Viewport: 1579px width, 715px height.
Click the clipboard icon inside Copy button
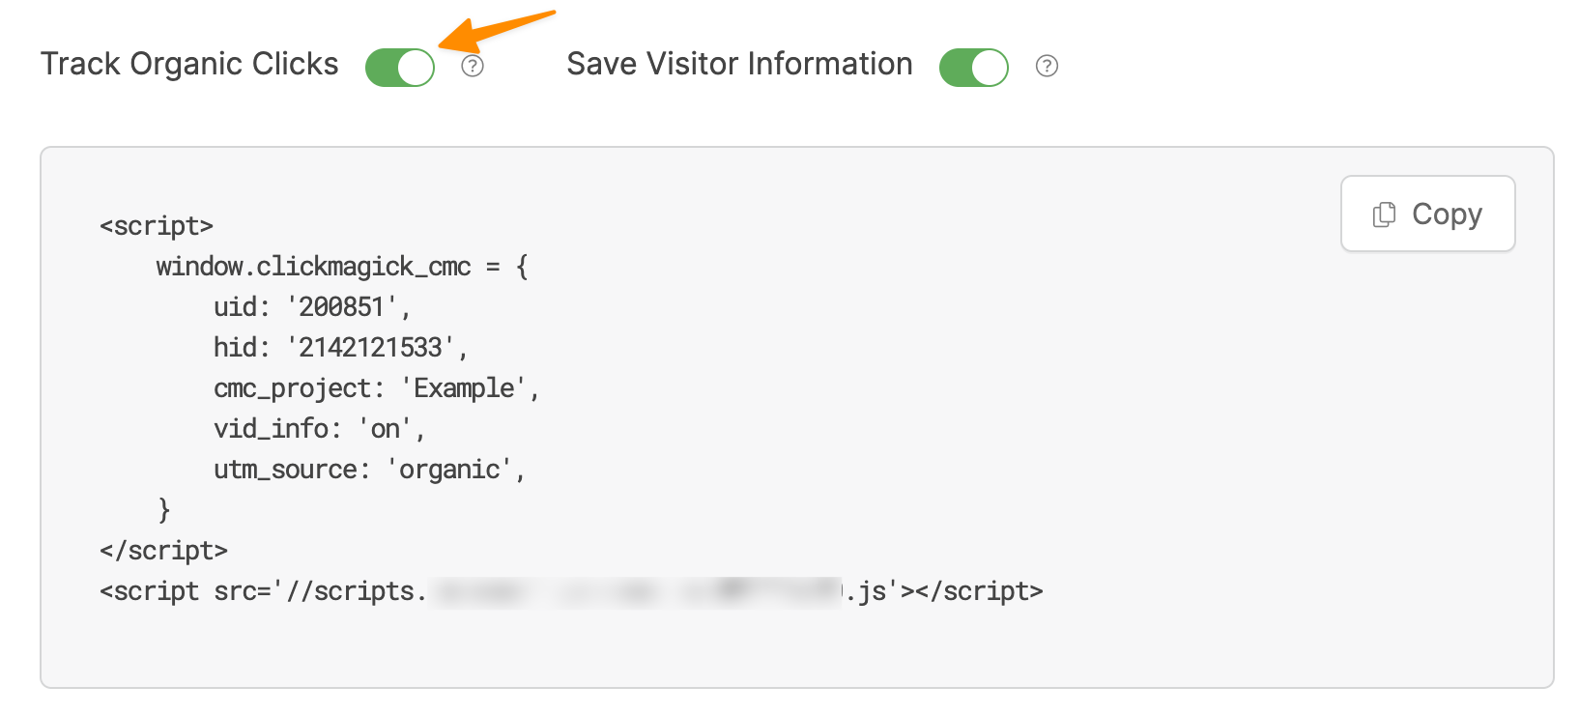click(1384, 214)
